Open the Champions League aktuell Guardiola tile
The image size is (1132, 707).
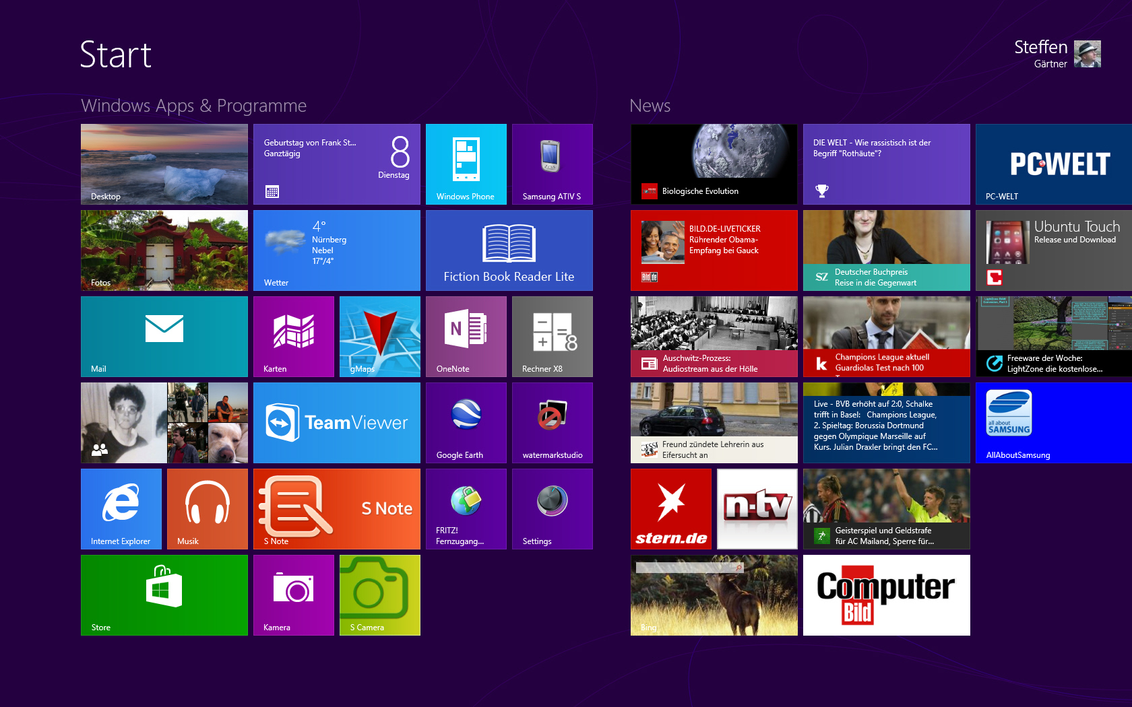coord(887,337)
